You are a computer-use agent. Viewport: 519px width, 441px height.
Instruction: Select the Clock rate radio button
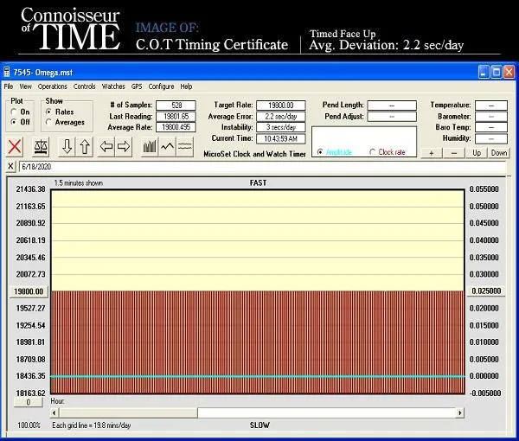pyautogui.click(x=372, y=152)
